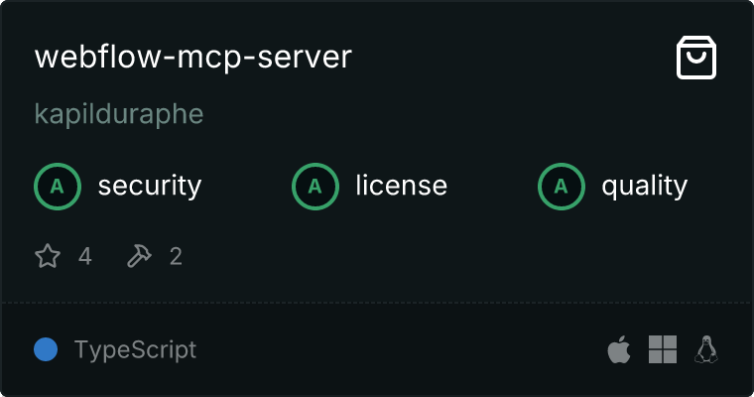Click the footer space between TypeScript and Apple icon
Screen dimensions: 754x397
click(397, 349)
